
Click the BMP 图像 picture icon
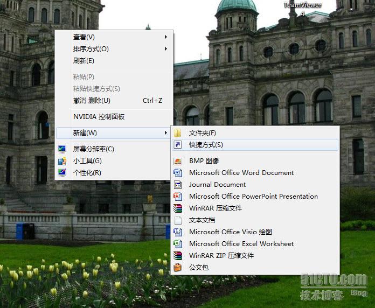(x=177, y=161)
